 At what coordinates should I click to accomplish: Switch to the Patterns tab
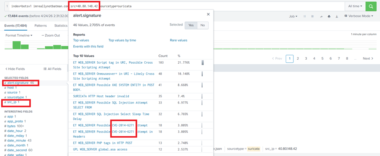coord(41,25)
